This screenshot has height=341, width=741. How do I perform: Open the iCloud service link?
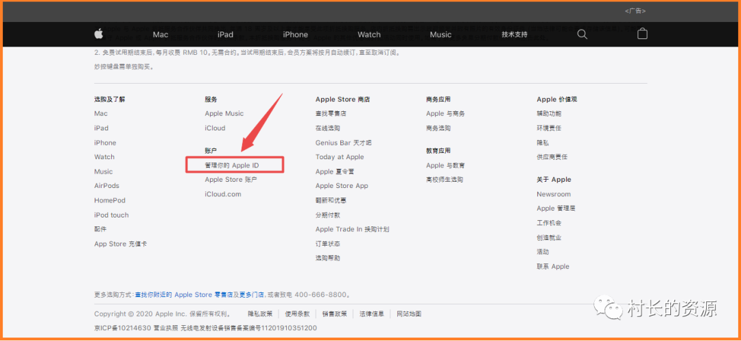215,128
